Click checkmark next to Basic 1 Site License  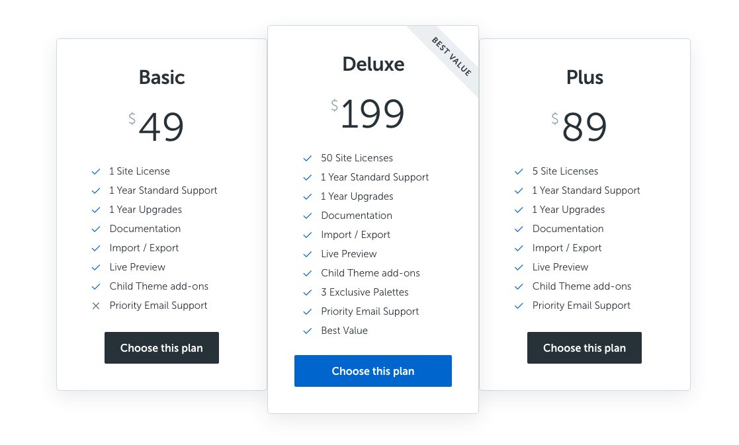tap(96, 171)
